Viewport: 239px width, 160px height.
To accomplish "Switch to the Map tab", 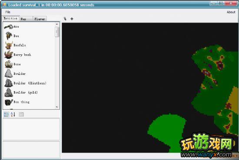I will [x=26, y=19].
